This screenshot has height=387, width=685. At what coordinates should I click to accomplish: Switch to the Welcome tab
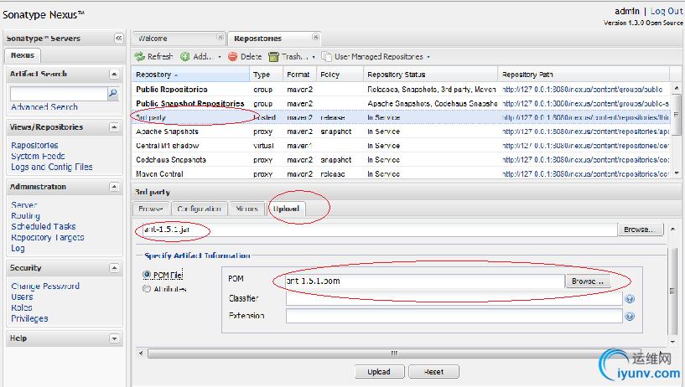153,39
